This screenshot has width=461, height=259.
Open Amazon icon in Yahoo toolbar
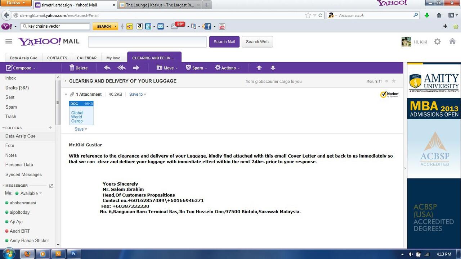(139, 26)
